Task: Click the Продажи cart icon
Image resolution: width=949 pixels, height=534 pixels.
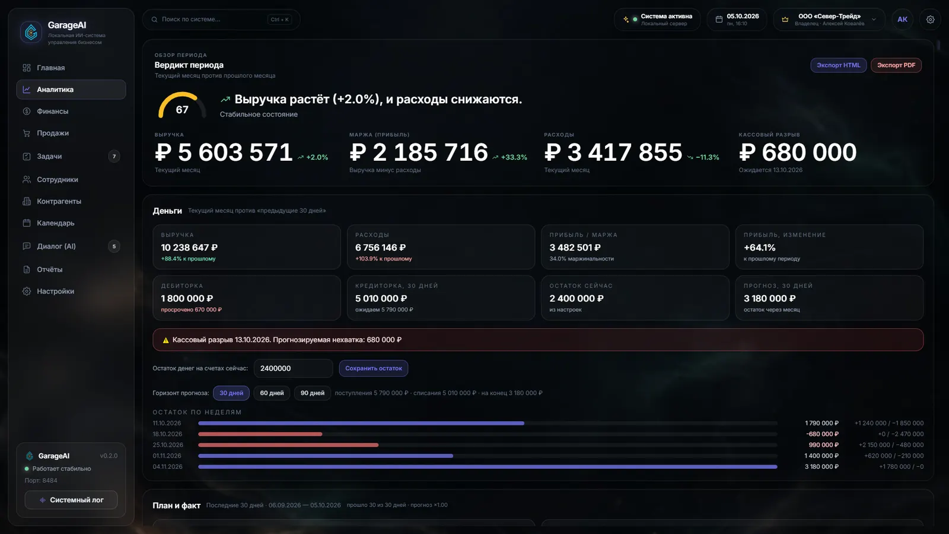Action: [x=27, y=133]
